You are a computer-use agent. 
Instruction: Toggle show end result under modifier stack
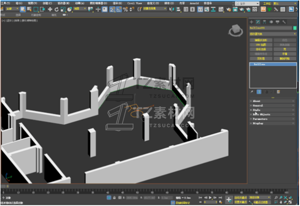[x=259, y=92]
